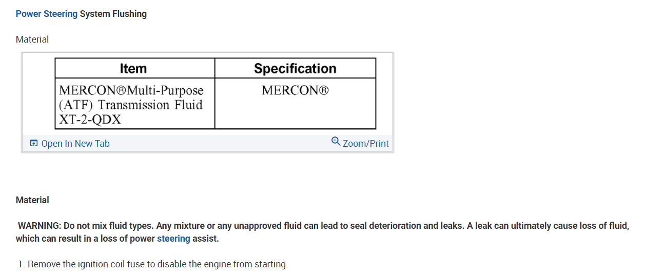Click the 'Open In New Tab' text link
646x274 pixels.
click(x=75, y=144)
